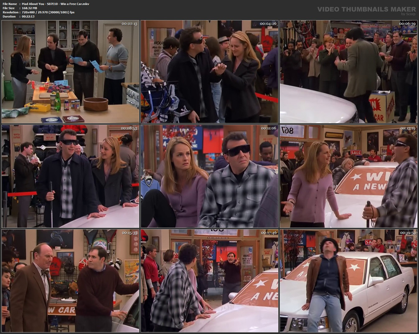Open the thumbnail at 00:02:13
This screenshot has height=334, width=419.
[x=70, y=72]
